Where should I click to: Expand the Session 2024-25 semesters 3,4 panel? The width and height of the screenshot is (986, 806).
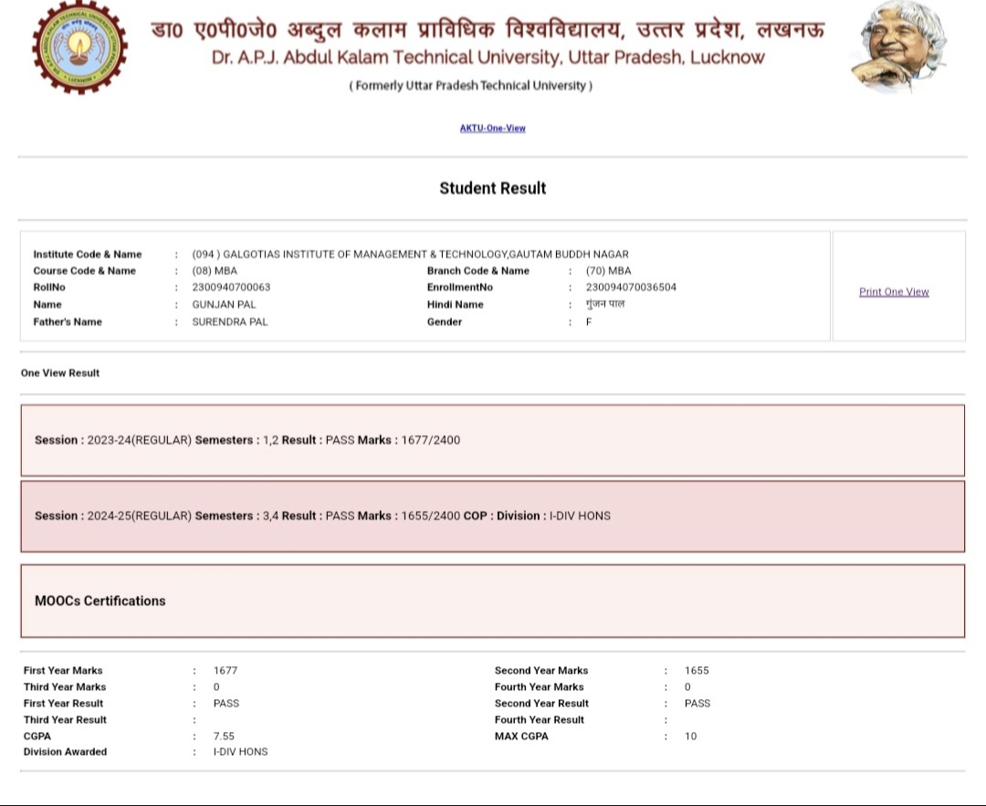pos(492,516)
